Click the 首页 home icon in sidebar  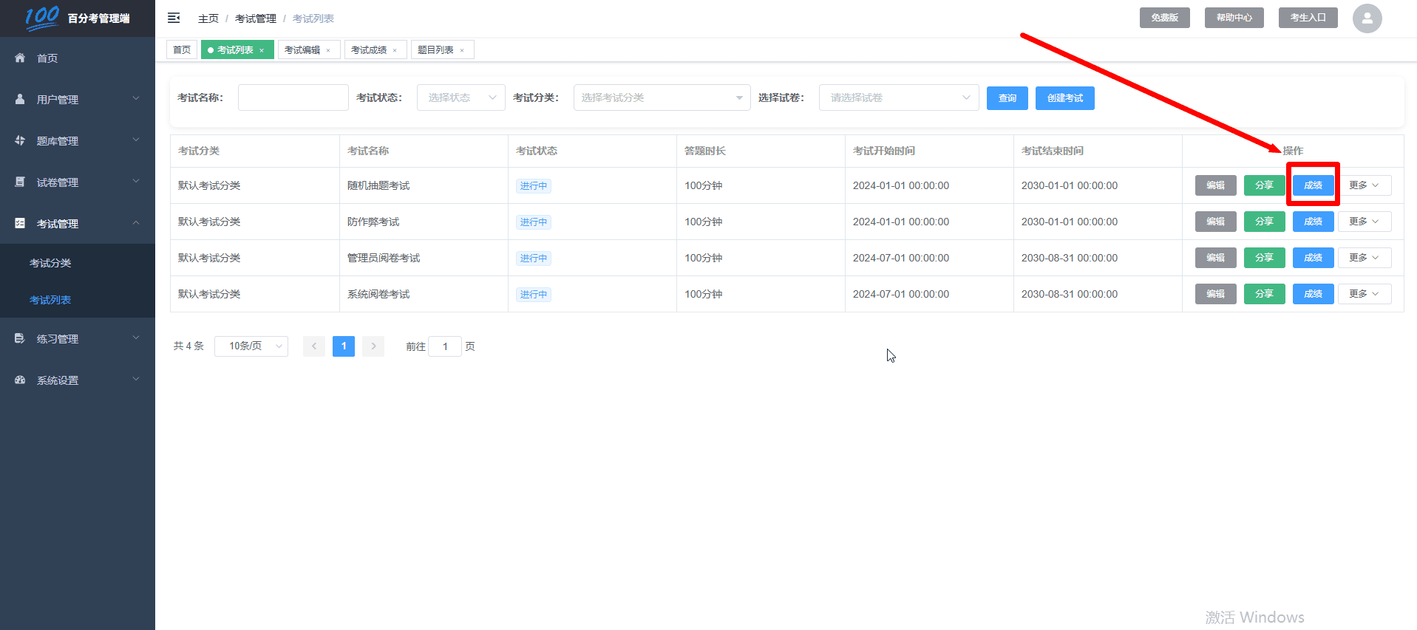click(20, 58)
